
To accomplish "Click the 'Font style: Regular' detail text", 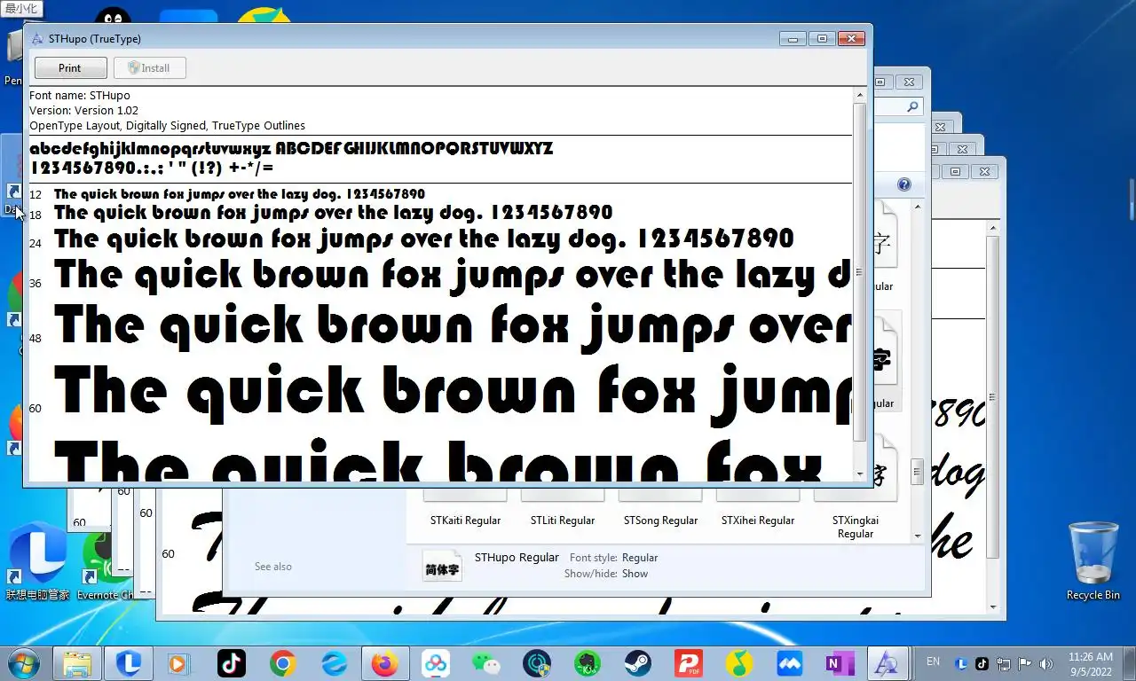I will [614, 558].
